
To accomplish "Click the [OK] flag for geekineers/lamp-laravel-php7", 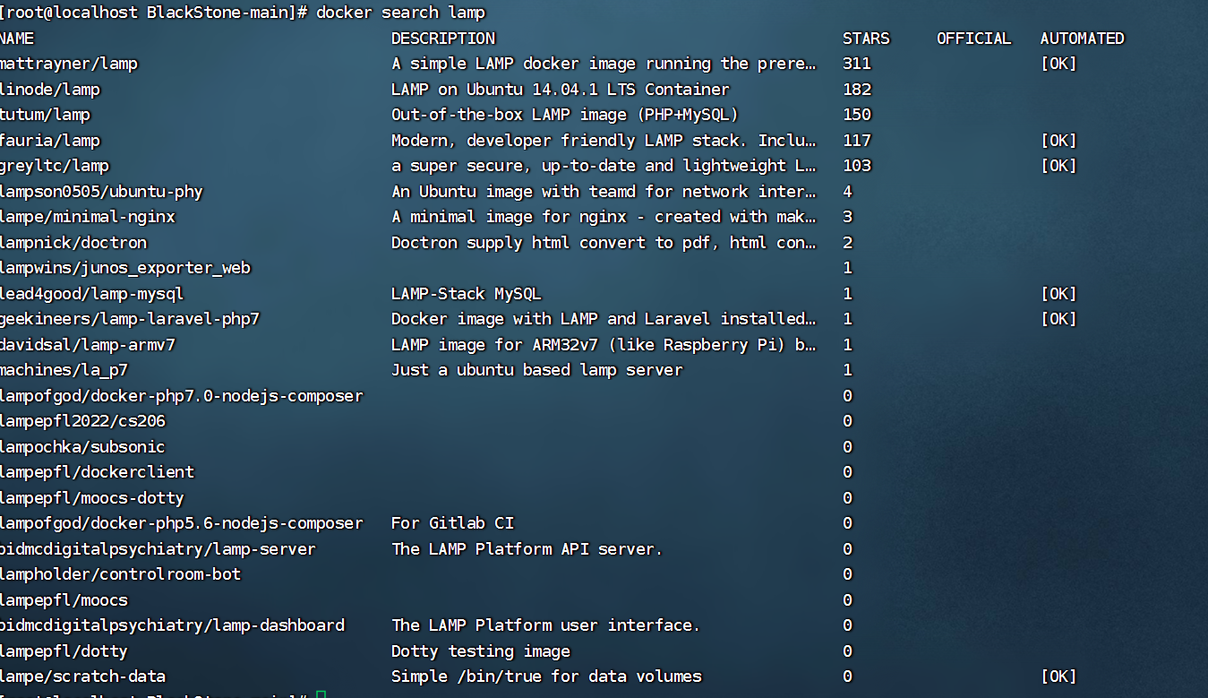I will coord(1059,319).
